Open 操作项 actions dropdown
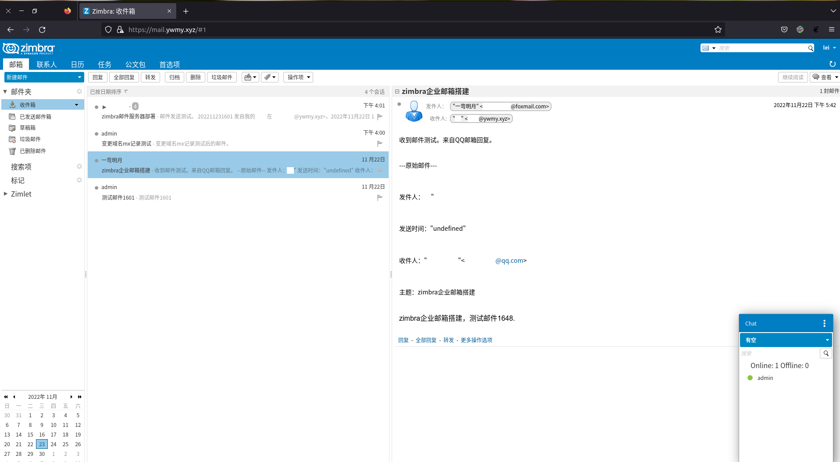840x462 pixels. tap(298, 77)
